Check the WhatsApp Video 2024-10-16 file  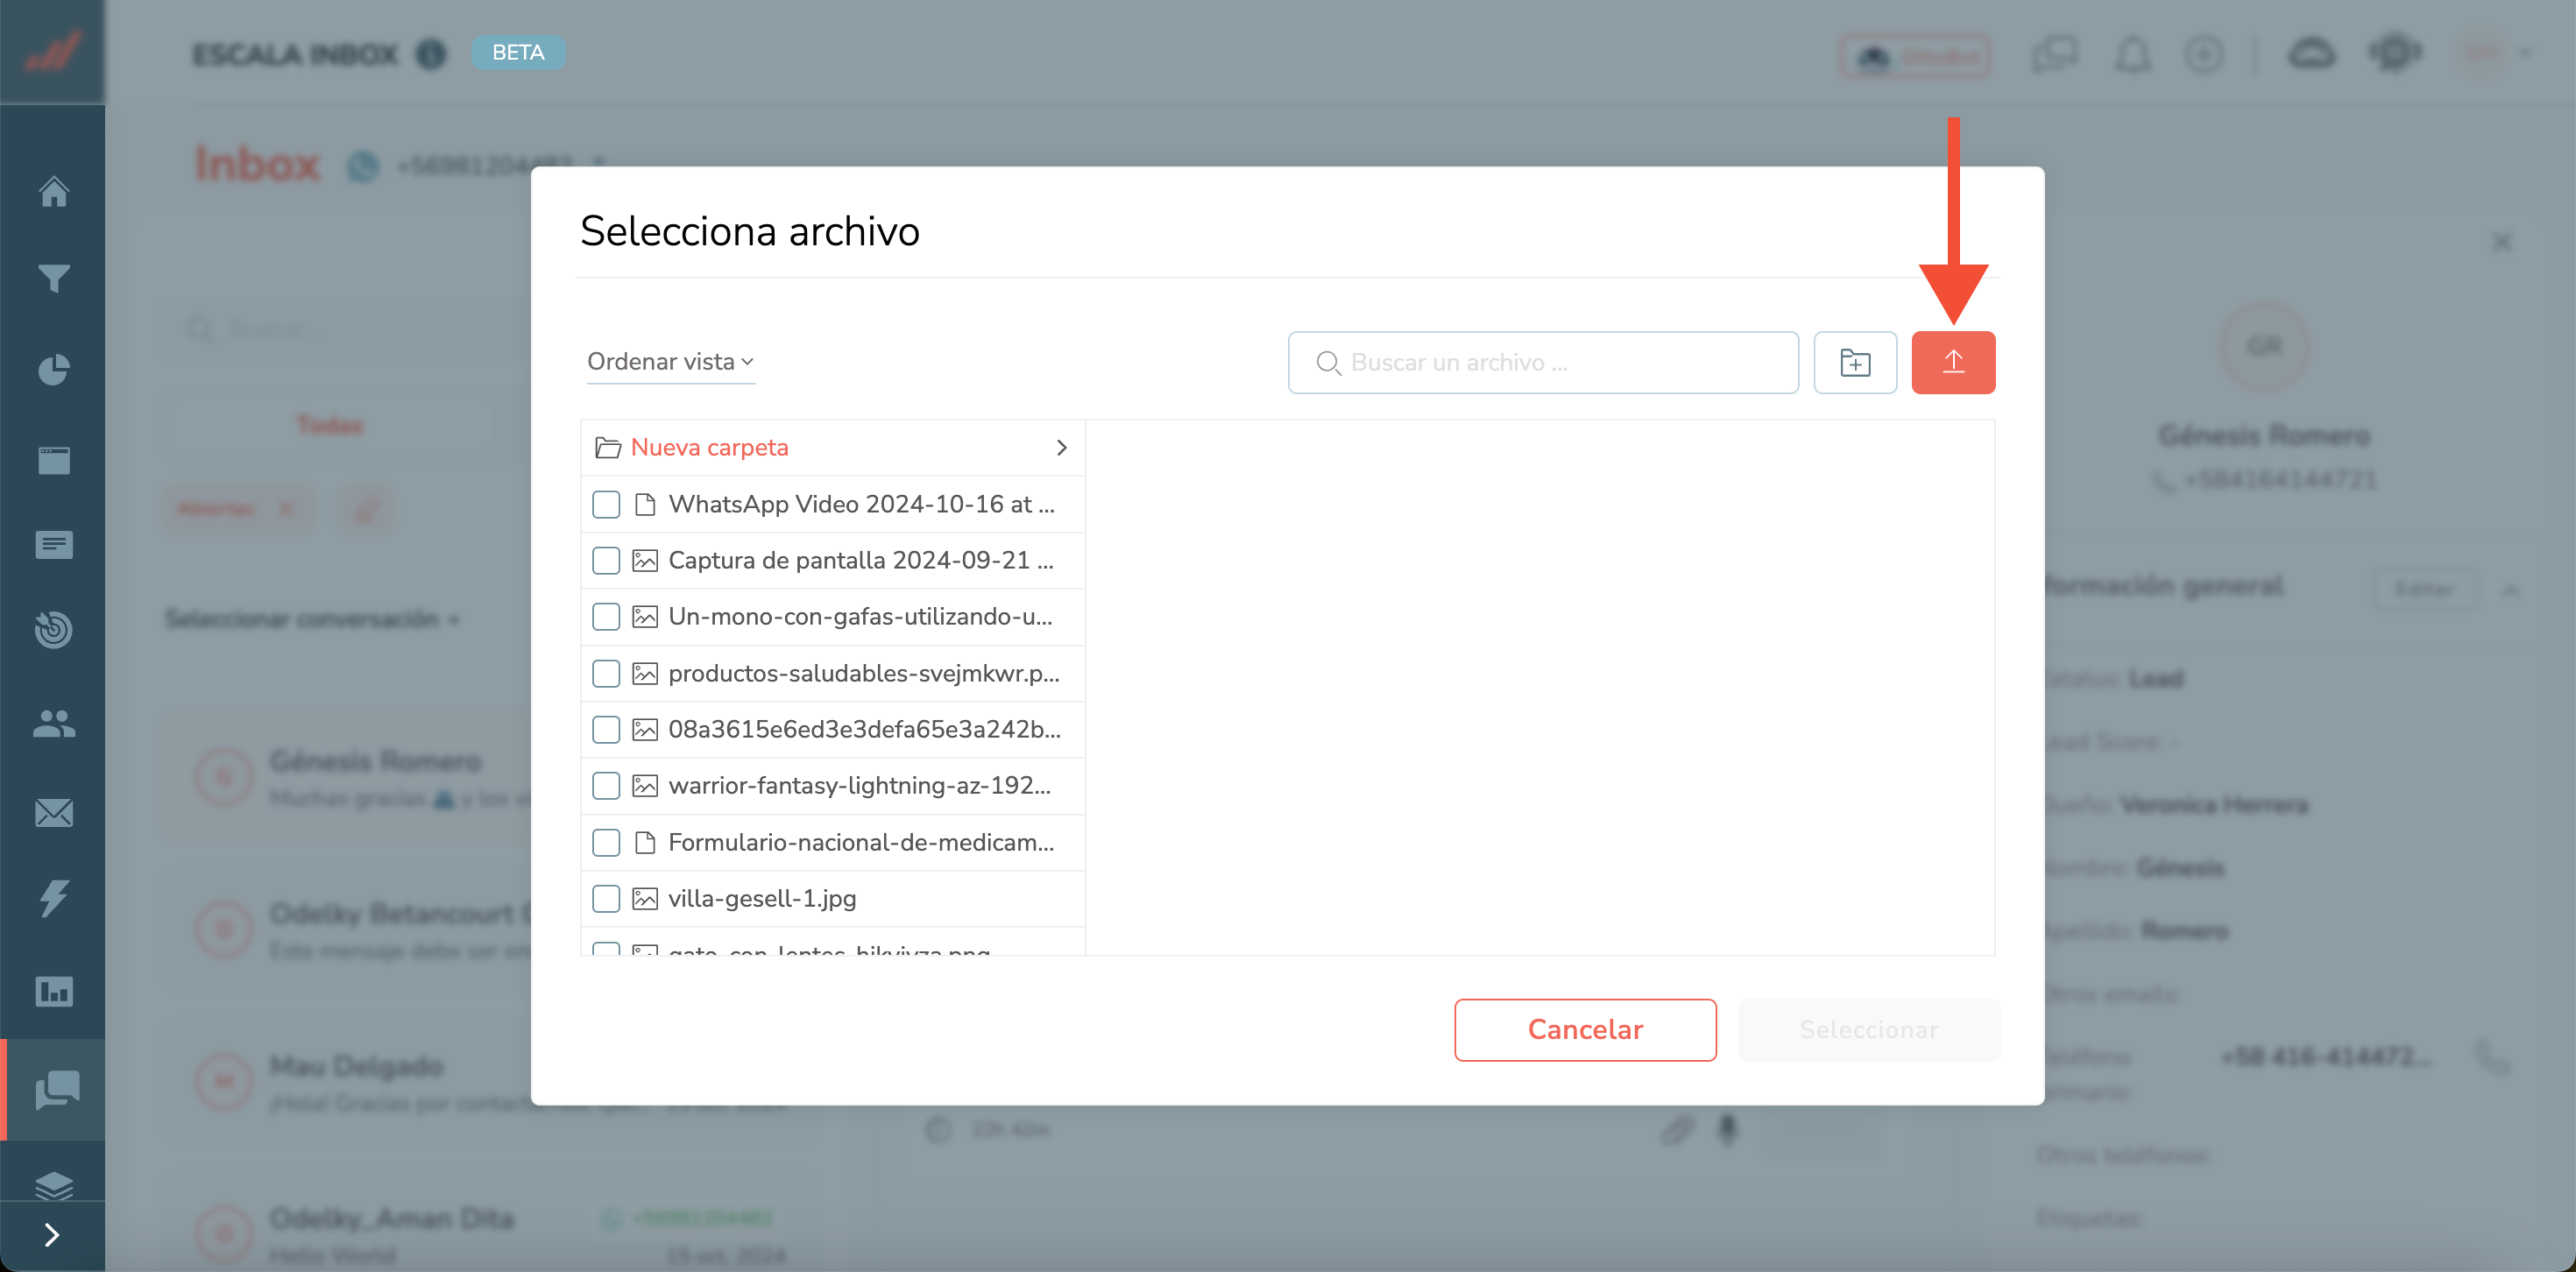pyautogui.click(x=606, y=504)
